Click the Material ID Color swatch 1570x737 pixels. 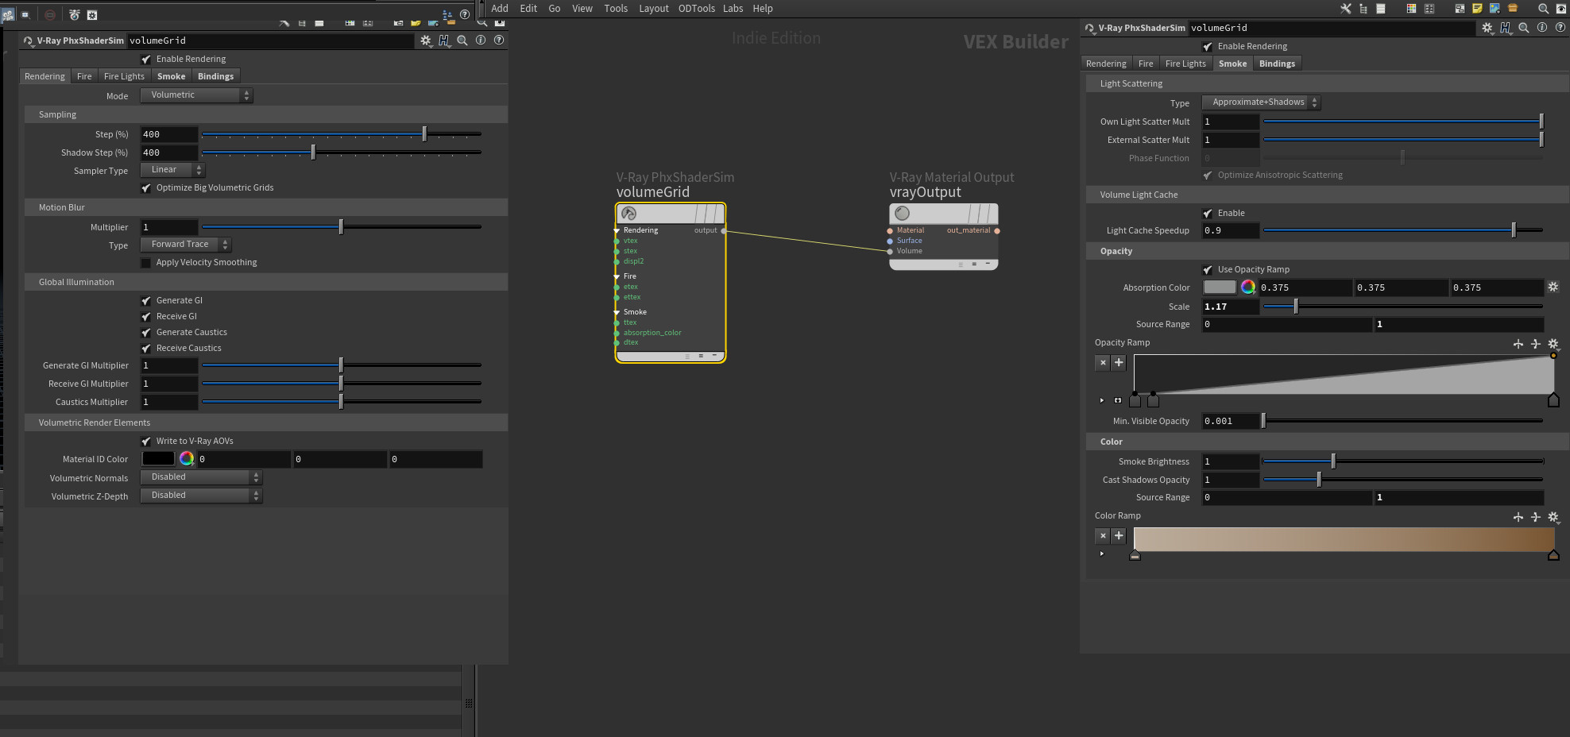pyautogui.click(x=158, y=459)
